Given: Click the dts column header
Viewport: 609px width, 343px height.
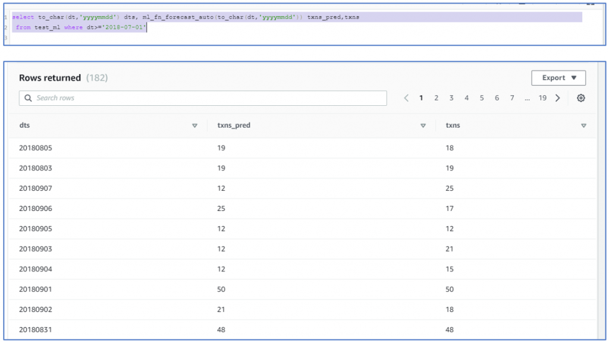Looking at the screenshot, I should pos(24,125).
